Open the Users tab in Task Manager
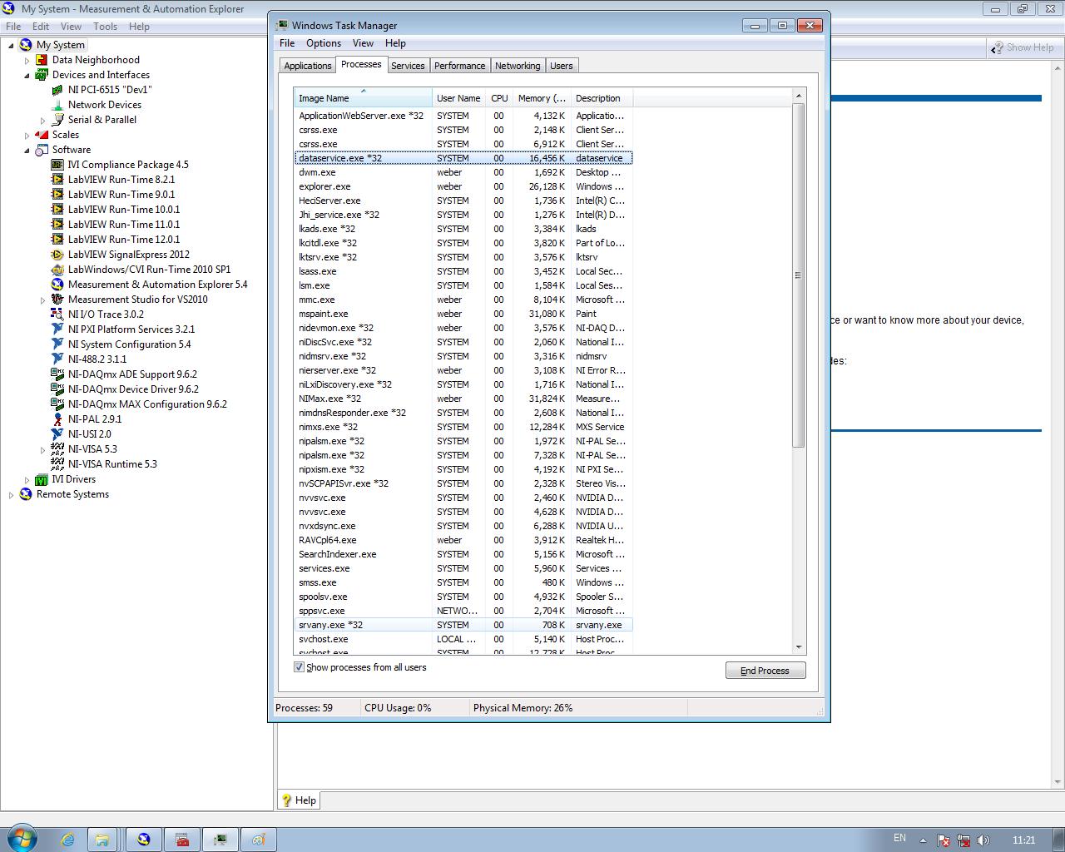Screen dimensions: 1065x852 562,66
